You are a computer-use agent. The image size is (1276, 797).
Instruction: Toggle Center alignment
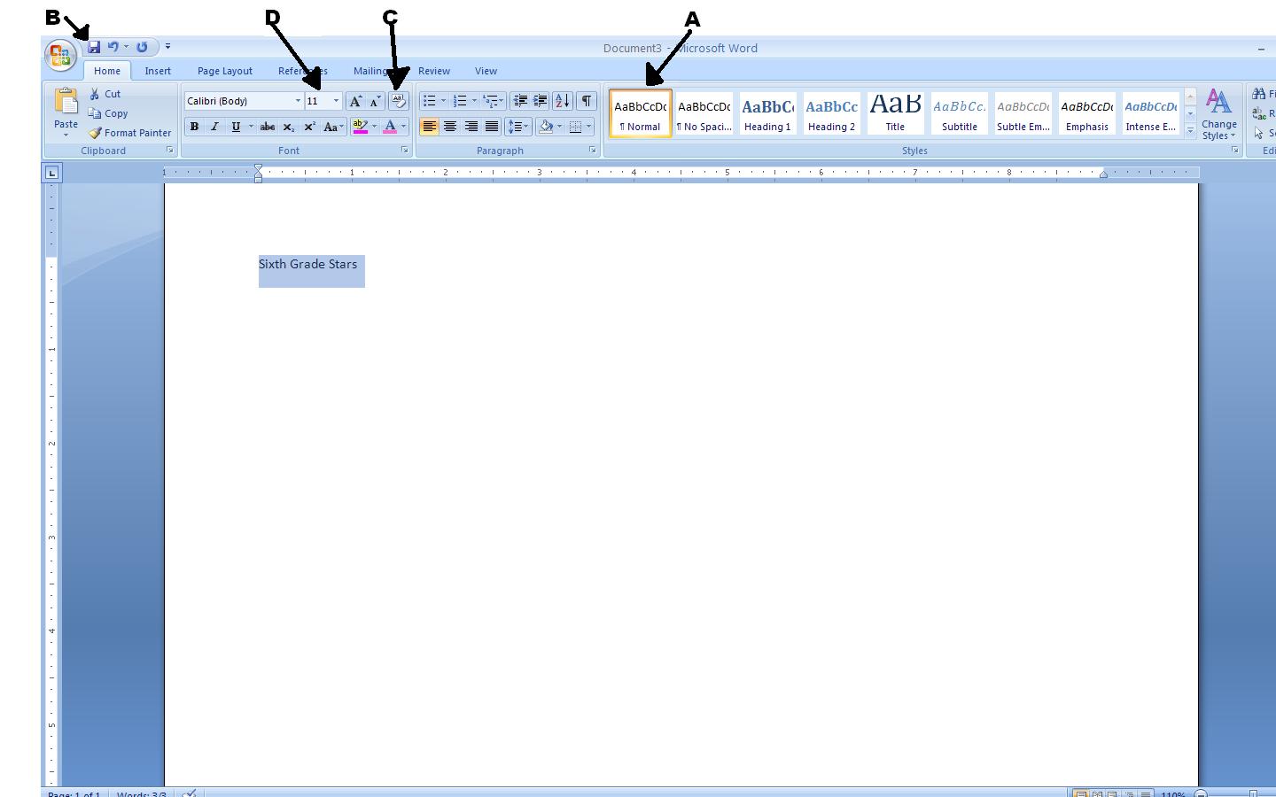pos(450,127)
